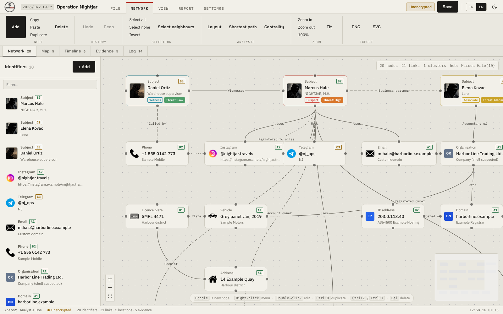Export the network as PNG
Image resolution: width=503 pixels, height=314 pixels.
(x=356, y=27)
